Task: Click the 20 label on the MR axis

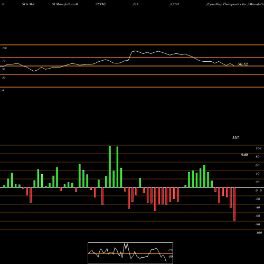Action: click(258, 182)
